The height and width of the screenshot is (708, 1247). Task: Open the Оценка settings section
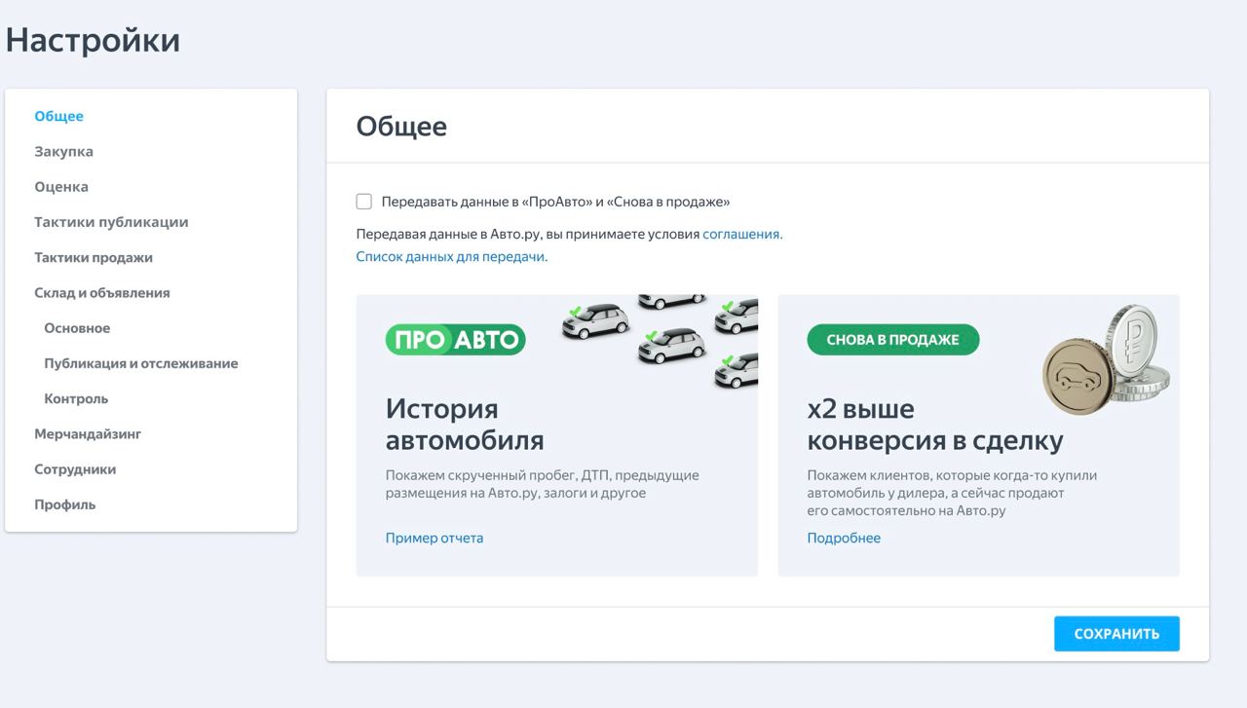point(61,186)
